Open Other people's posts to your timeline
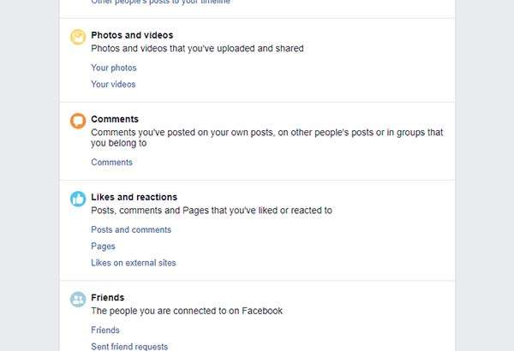 click(160, 3)
